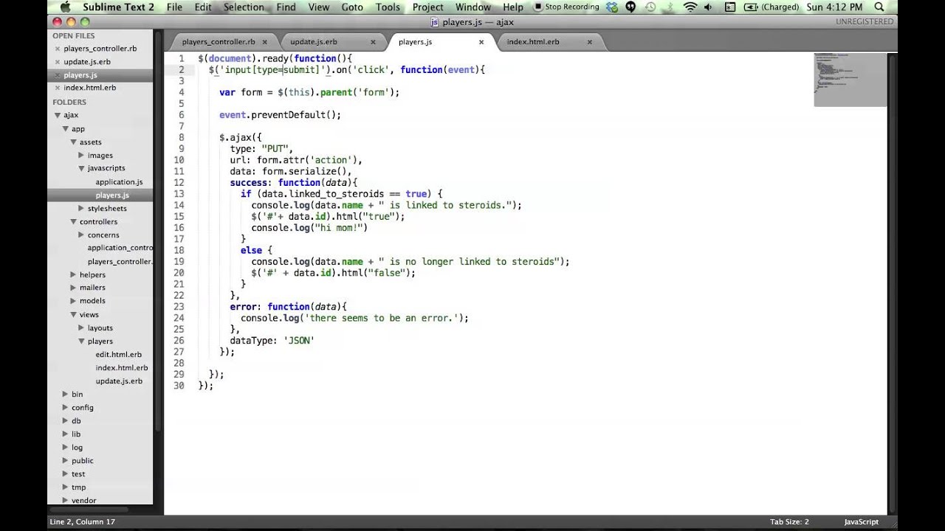Open the Apple menu

click(x=65, y=7)
